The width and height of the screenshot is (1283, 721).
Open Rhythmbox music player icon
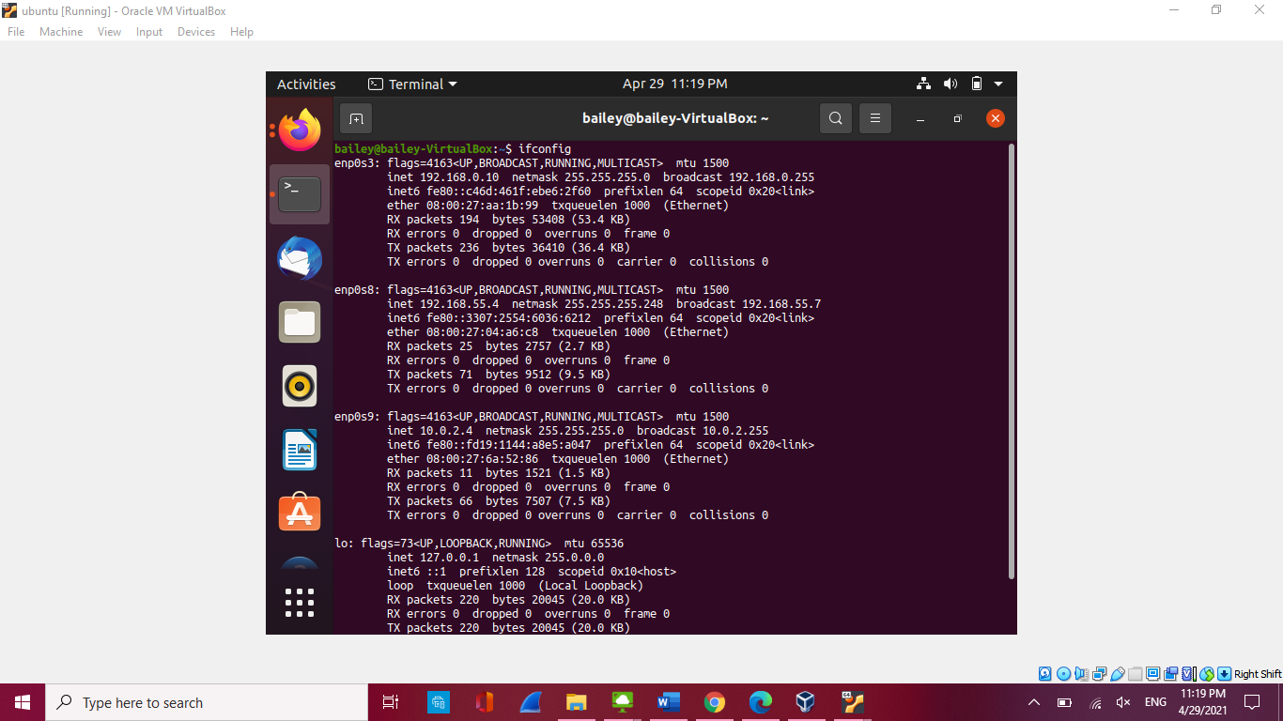[x=300, y=386]
